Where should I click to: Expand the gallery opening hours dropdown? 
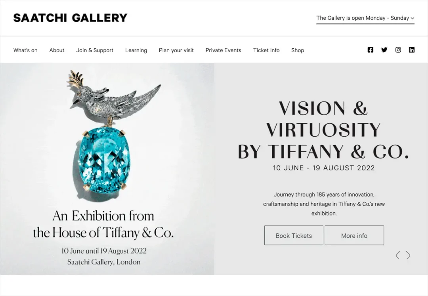click(x=365, y=18)
